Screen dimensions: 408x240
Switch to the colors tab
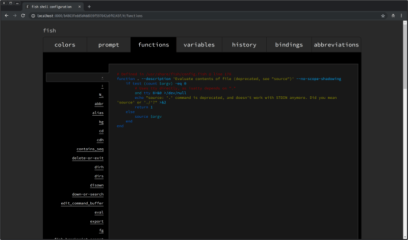point(65,45)
